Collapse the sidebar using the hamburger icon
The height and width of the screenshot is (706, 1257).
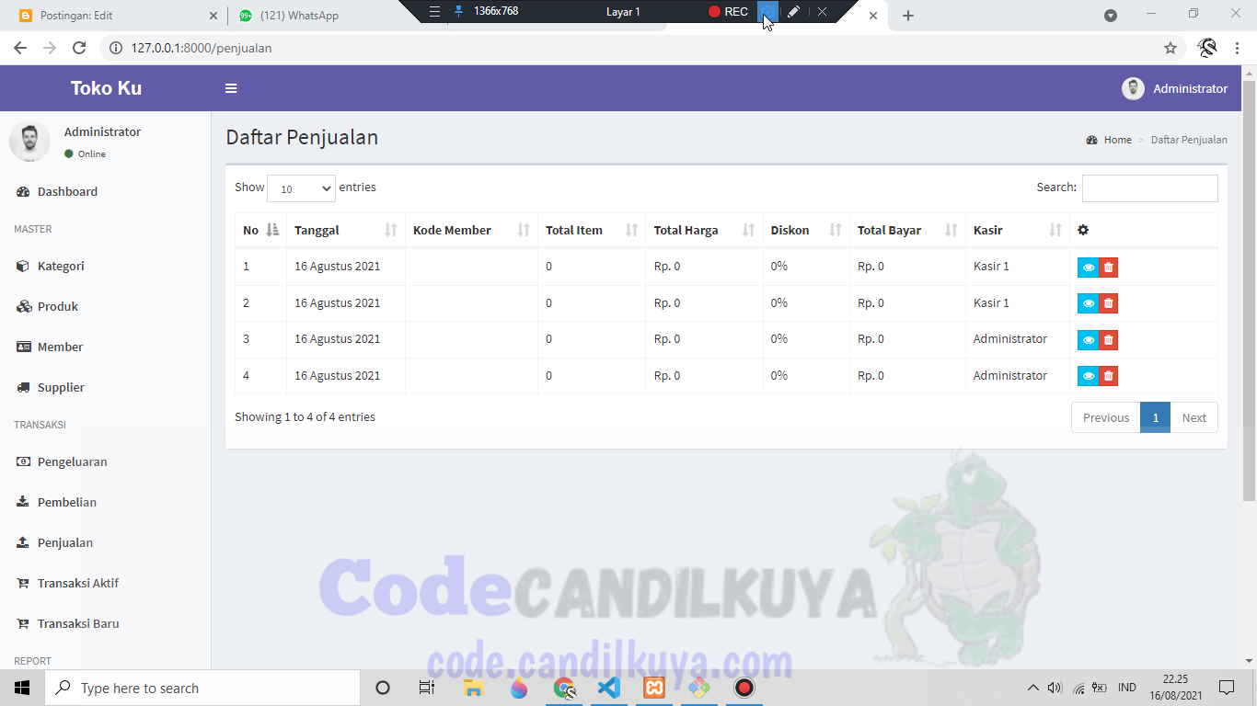pos(231,88)
